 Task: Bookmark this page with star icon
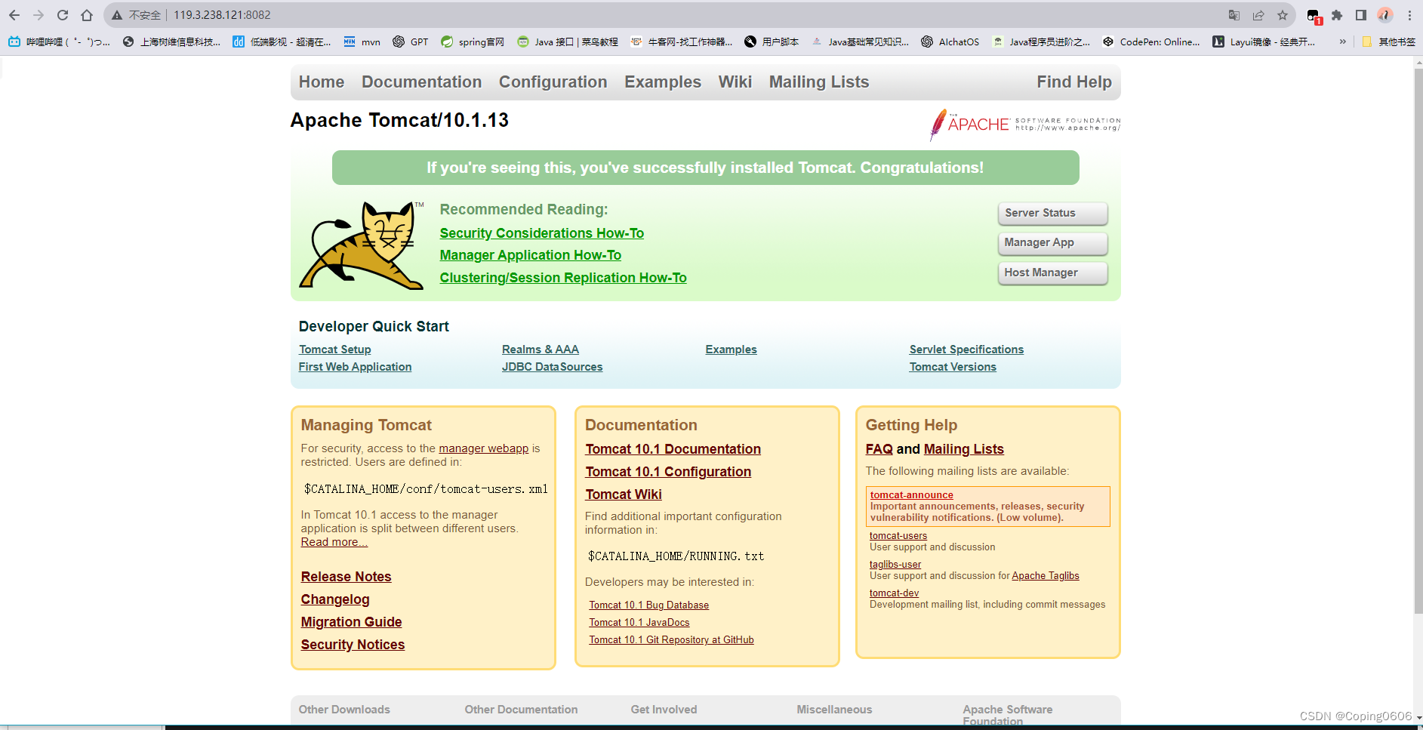(1283, 15)
